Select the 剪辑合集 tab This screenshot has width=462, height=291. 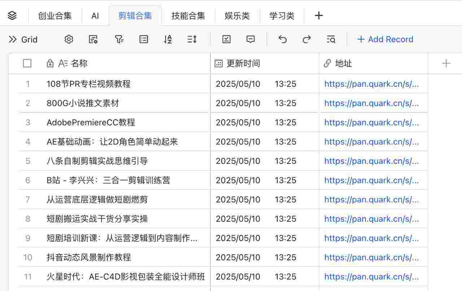tap(135, 15)
